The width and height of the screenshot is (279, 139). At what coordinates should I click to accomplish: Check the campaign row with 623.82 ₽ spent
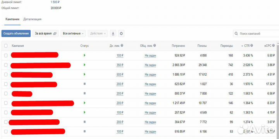pyautogui.click(x=6, y=84)
